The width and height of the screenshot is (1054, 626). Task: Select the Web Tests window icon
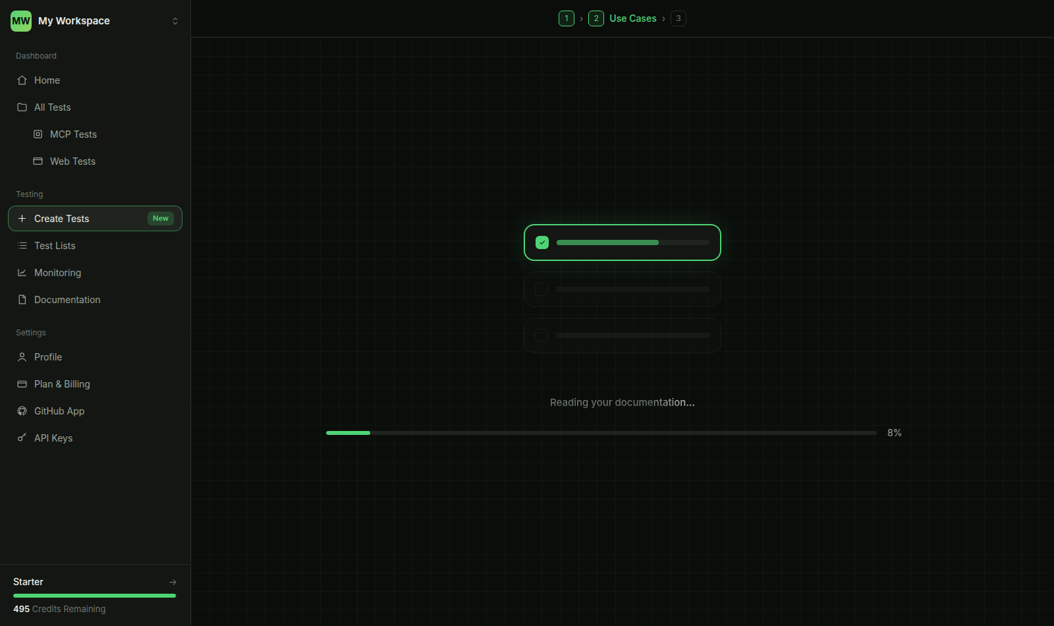click(x=38, y=161)
